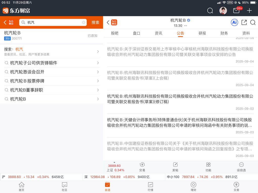Tap chevron beside 杭汽轮B董事辞职
This screenshot has height=193, width=258.
(98, 90)
